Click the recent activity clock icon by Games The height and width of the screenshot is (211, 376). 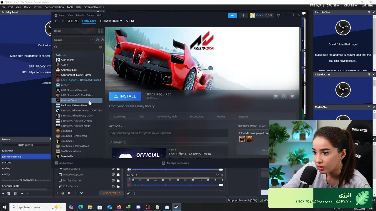point(97,40)
